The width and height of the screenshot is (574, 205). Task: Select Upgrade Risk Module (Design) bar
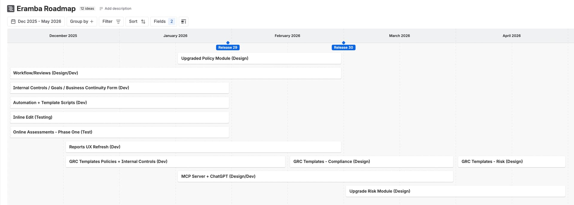[x=455, y=191]
